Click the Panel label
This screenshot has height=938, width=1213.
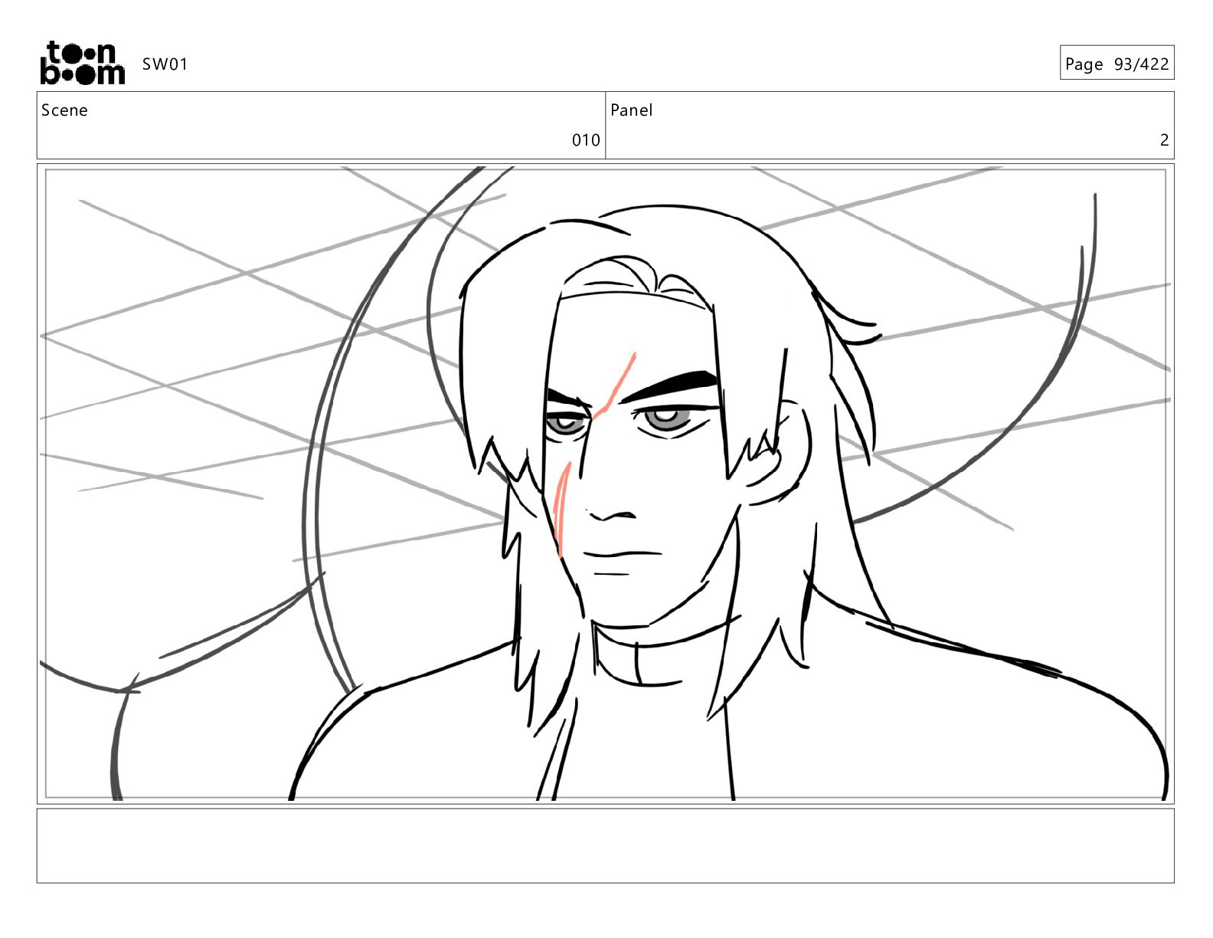631,110
